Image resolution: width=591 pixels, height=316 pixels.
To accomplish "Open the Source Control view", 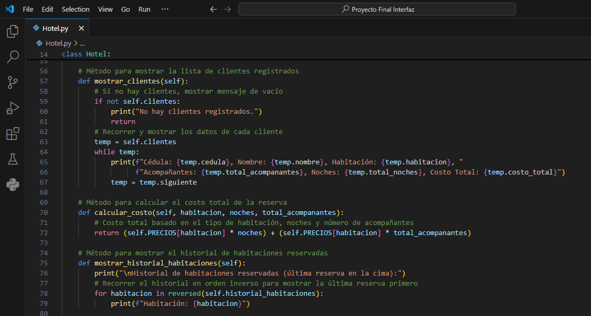I will 12,82.
